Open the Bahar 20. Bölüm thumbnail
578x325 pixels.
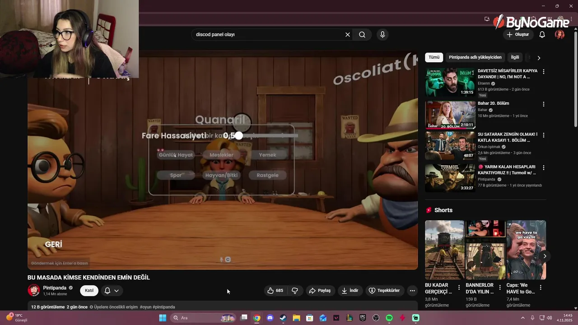click(x=450, y=115)
